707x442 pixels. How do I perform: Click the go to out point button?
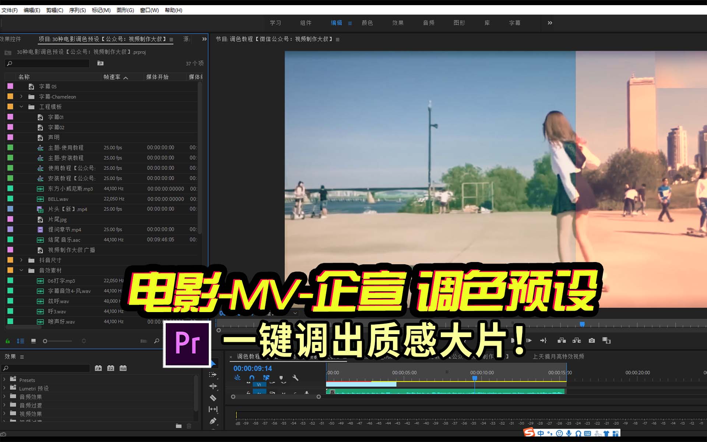pos(544,340)
